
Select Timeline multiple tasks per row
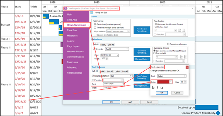click(95, 28)
